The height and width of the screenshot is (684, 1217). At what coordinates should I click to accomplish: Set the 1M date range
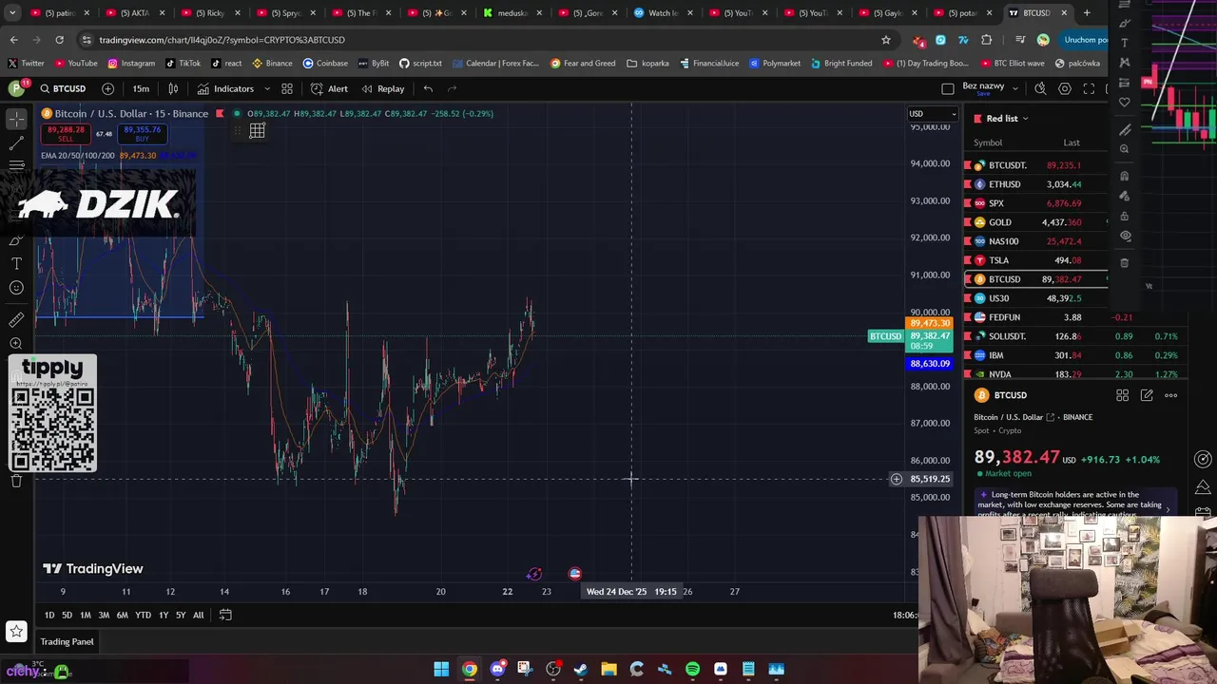pyautogui.click(x=86, y=616)
